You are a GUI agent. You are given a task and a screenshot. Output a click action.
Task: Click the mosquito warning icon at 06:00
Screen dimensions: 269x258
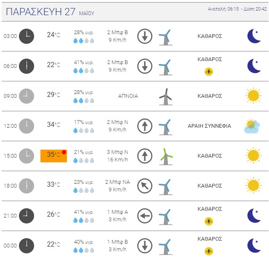[209, 72]
